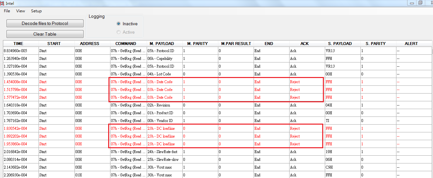Select time cell 1.390538e-004
The image size is (433, 178).
[21, 74]
